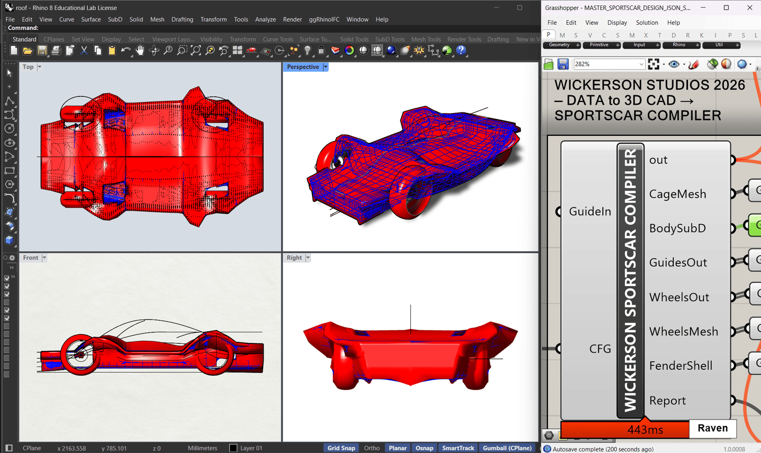The image size is (761, 453).
Task: Save the Rhino model with the floppy icon
Action: pyautogui.click(x=42, y=50)
